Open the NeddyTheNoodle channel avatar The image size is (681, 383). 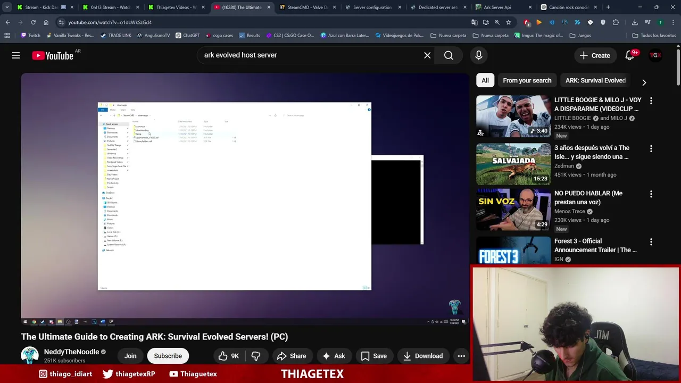[30, 355]
